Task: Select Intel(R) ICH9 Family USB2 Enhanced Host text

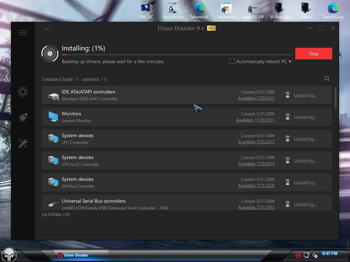Action: pos(115,208)
